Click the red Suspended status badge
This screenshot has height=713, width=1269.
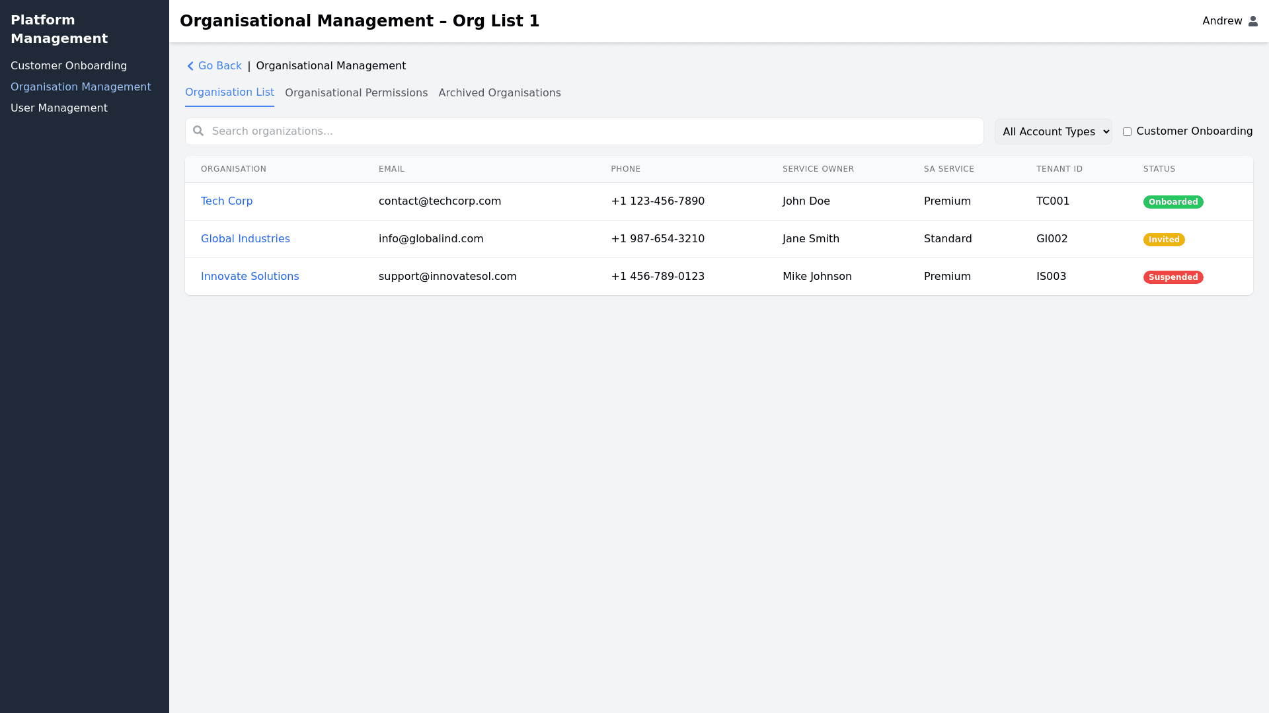point(1173,277)
